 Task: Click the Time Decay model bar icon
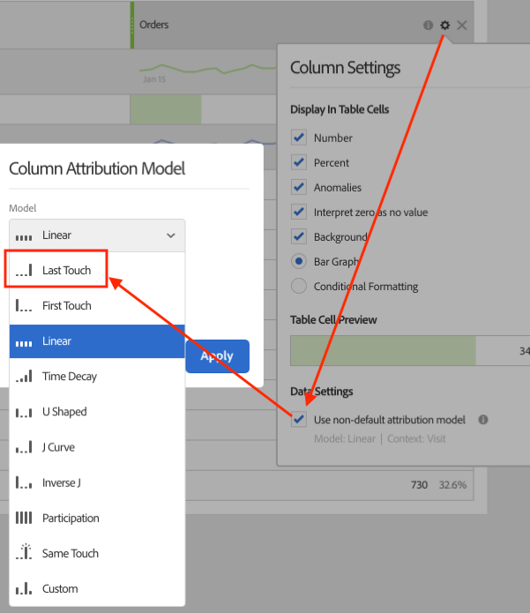click(x=24, y=376)
